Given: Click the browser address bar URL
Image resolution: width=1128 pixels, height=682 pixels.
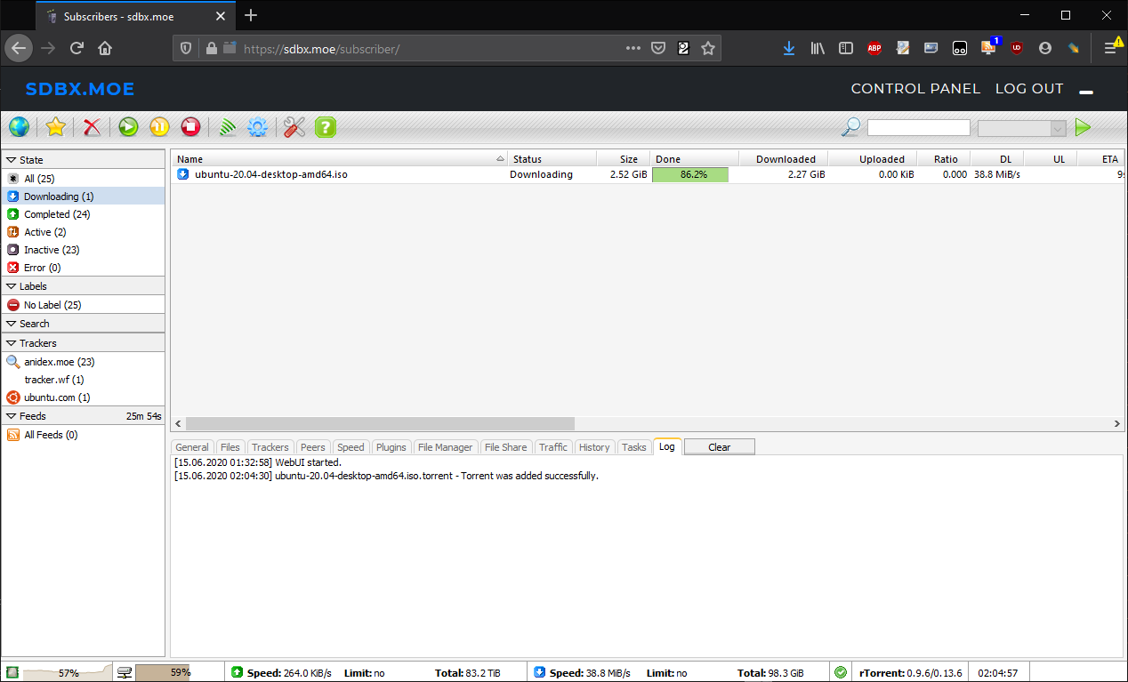Looking at the screenshot, I should 321,49.
